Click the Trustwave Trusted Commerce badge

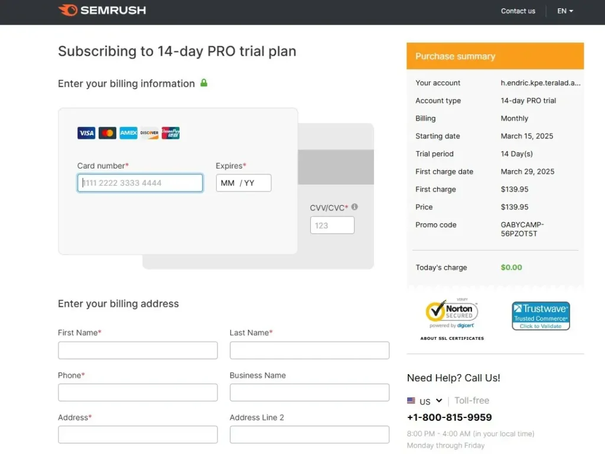click(x=541, y=316)
